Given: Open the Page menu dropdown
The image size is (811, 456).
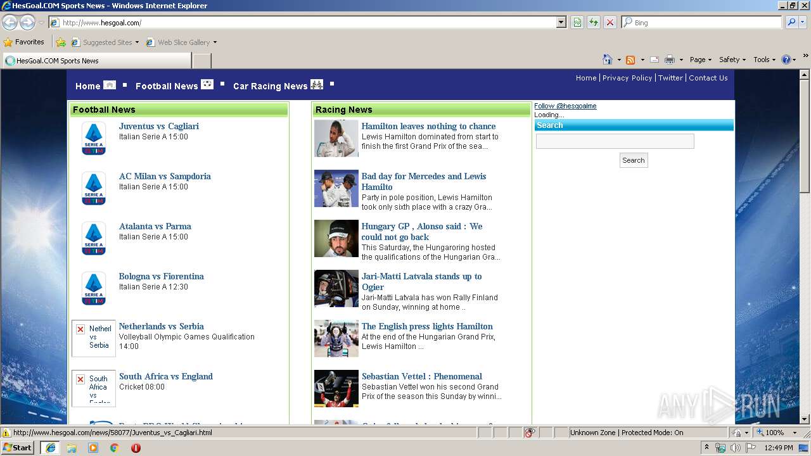Looking at the screenshot, I should [x=701, y=60].
